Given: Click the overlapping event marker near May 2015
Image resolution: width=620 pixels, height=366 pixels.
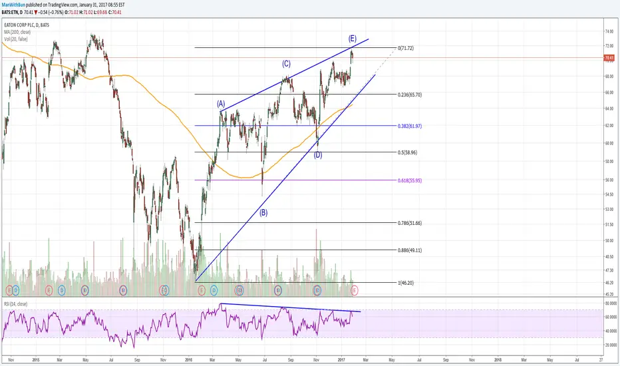Looking at the screenshot, I should (x=85, y=290).
